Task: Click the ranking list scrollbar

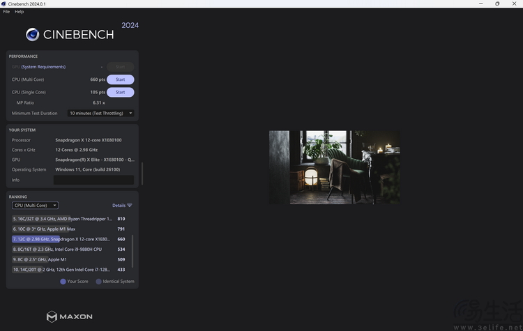Action: (x=132, y=251)
